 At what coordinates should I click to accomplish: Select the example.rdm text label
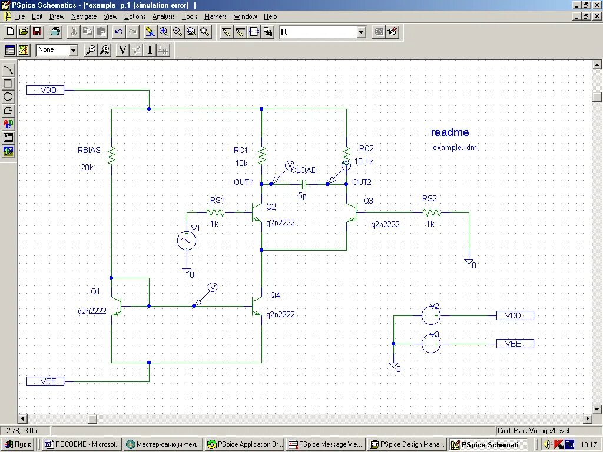455,148
